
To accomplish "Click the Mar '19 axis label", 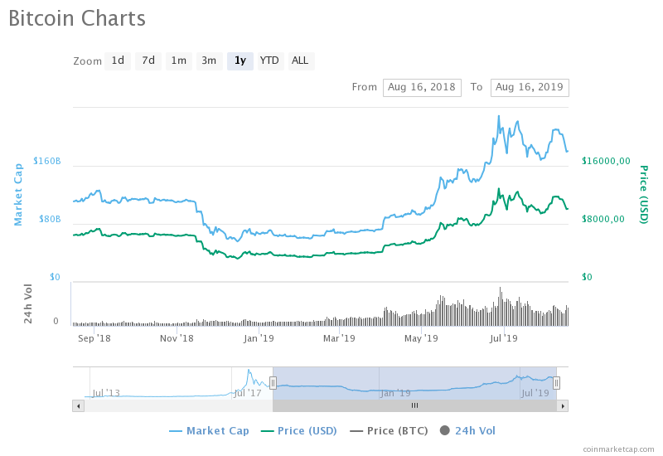I will point(339,338).
